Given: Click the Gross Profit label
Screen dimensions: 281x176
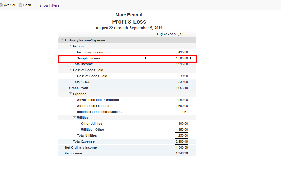Looking at the screenshot, I should pyautogui.click(x=79, y=88).
